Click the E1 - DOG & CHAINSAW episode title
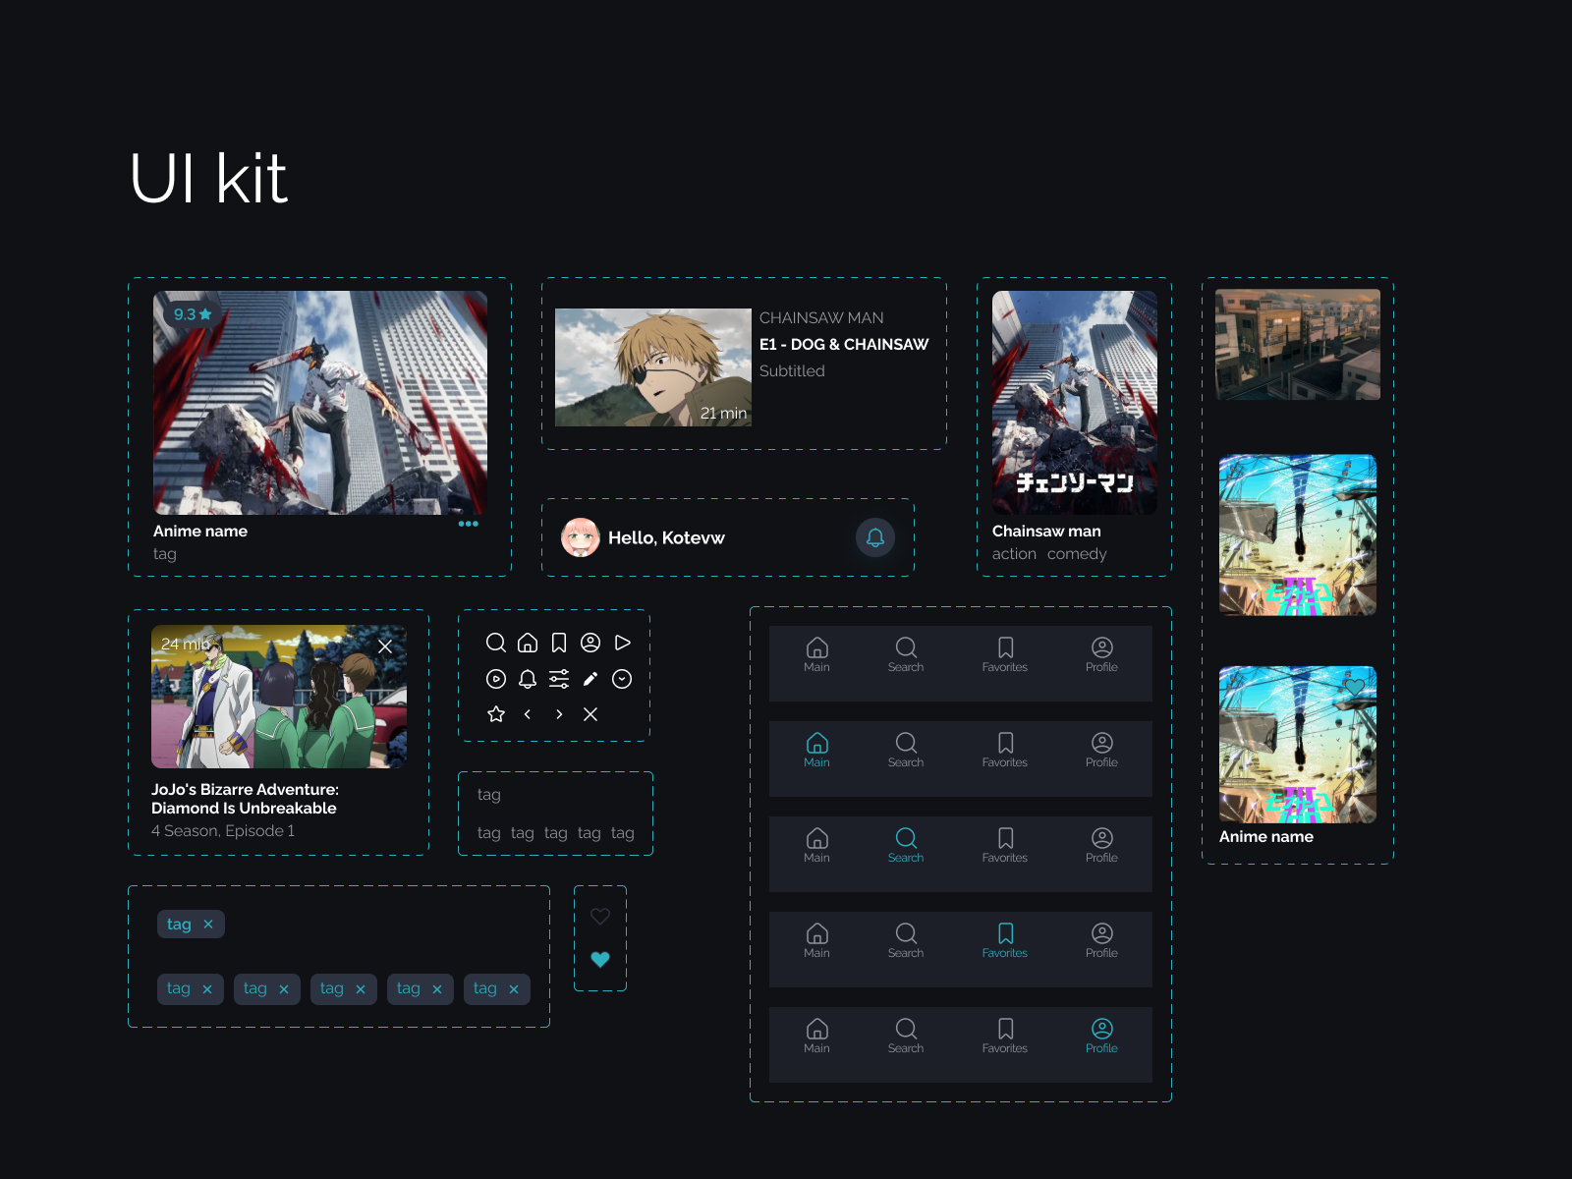Image resolution: width=1572 pixels, height=1179 pixels. coord(844,344)
